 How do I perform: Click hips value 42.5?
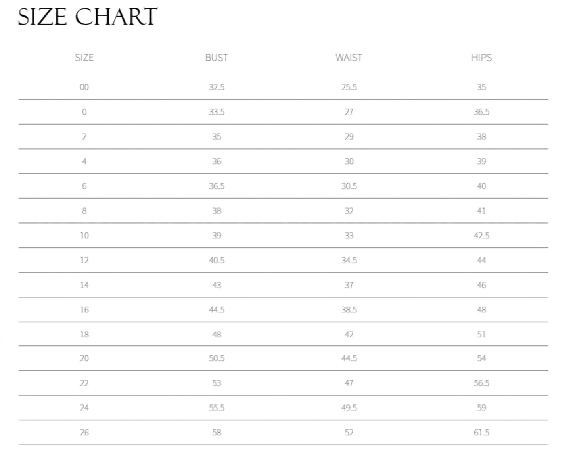point(481,236)
